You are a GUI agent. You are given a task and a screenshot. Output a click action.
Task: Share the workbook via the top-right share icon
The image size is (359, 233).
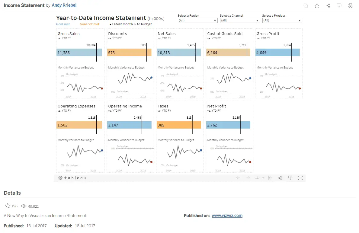tap(328, 5)
